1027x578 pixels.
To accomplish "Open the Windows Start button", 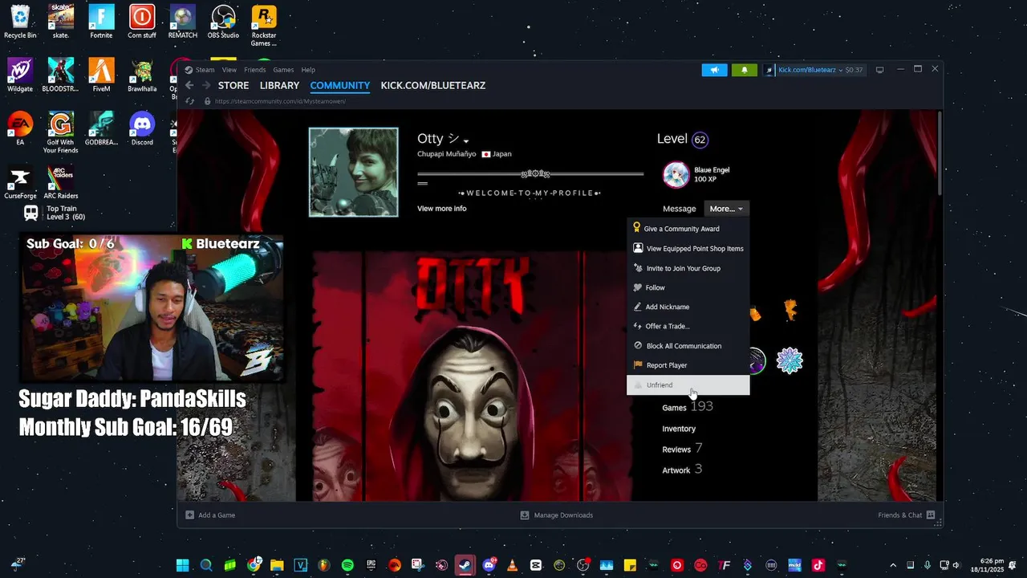I will click(183, 565).
